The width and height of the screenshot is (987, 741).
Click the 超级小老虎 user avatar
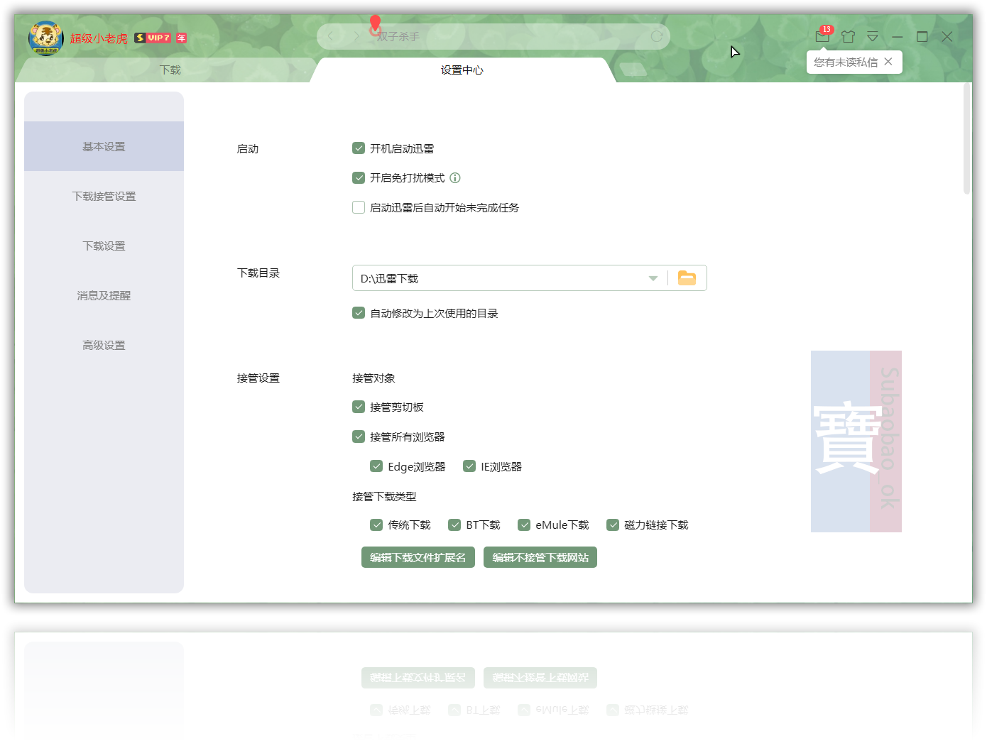coord(46,38)
